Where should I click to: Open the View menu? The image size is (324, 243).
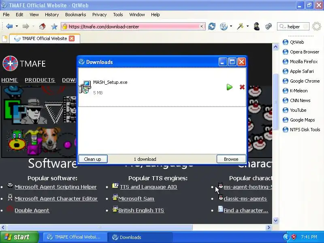(x=34, y=15)
